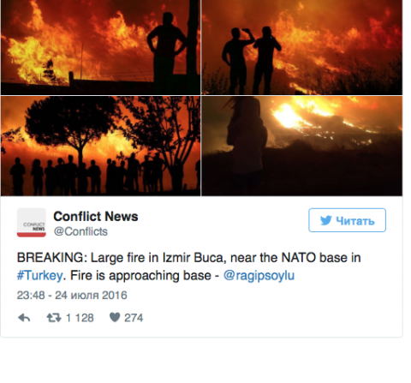411x383 pixels.
Task: Open the photo of two men filming fire
Action: point(302,47)
